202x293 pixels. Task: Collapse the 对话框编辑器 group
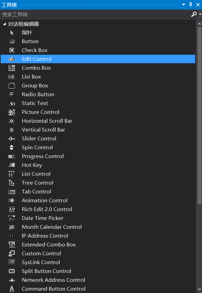(4, 24)
